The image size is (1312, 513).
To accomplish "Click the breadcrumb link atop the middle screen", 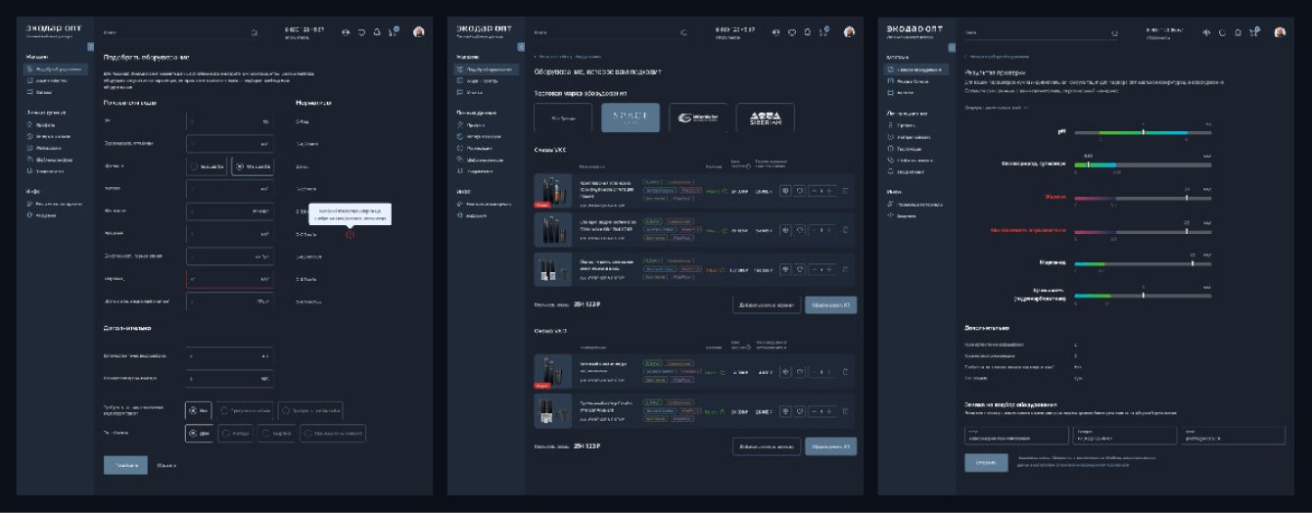I will [567, 58].
